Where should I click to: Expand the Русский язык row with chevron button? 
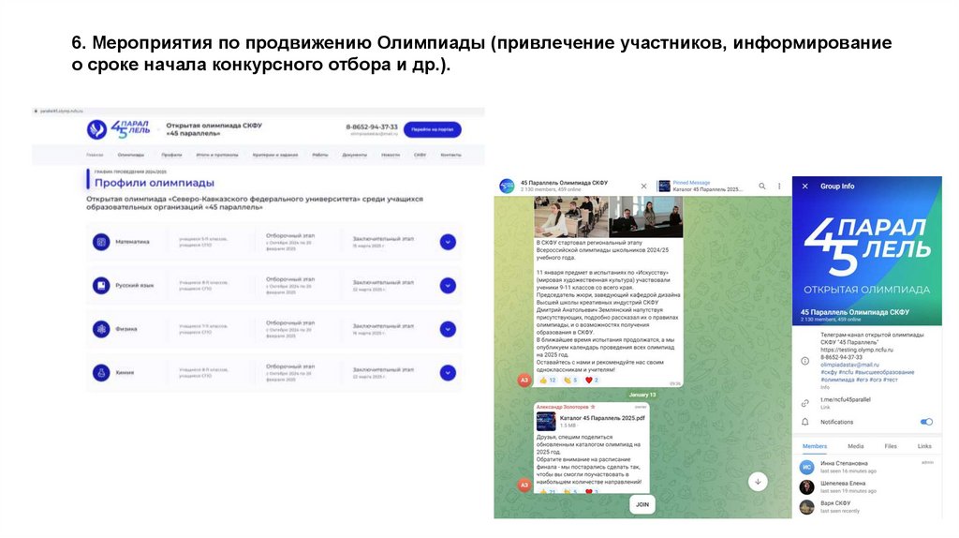click(x=448, y=285)
